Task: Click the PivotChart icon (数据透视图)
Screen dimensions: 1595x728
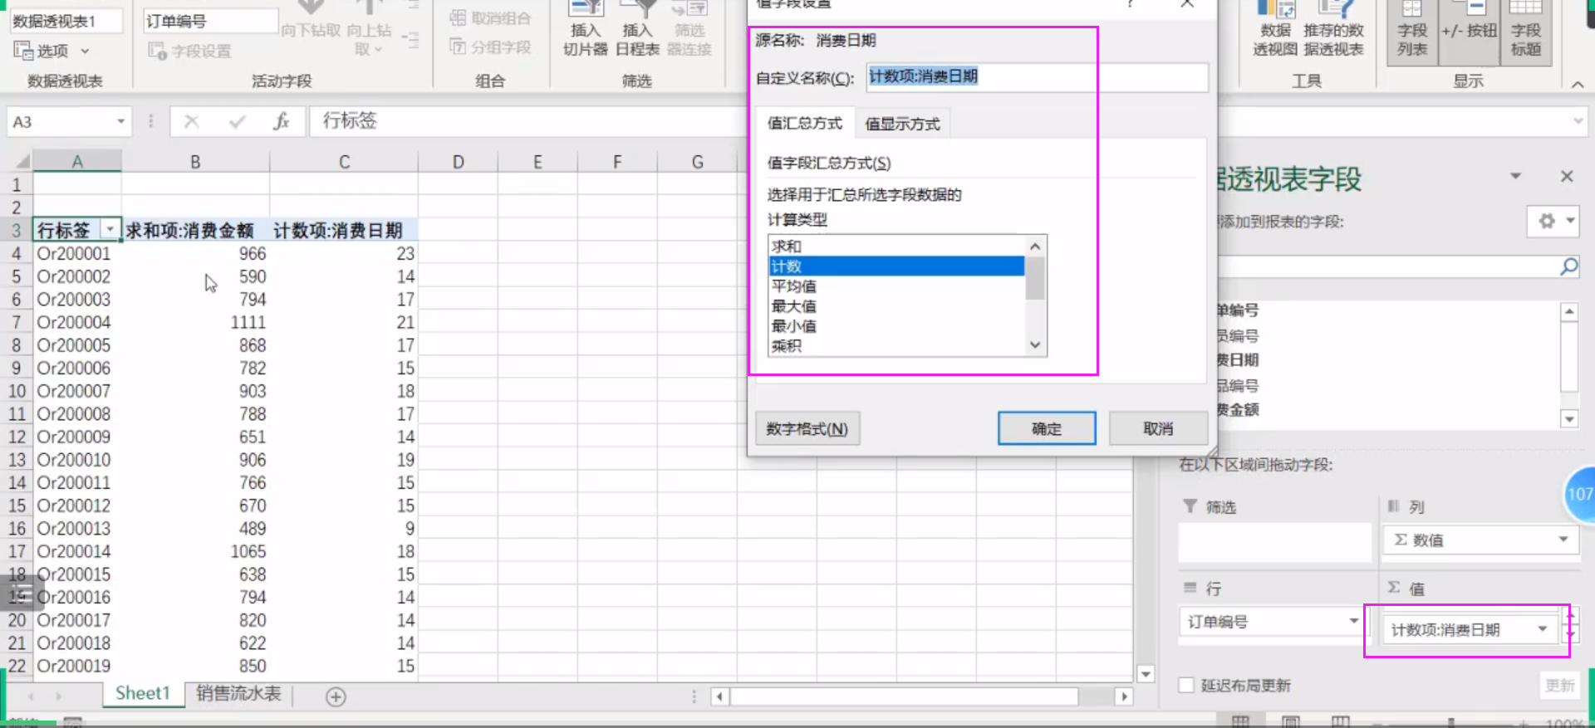Action: pos(1275,29)
